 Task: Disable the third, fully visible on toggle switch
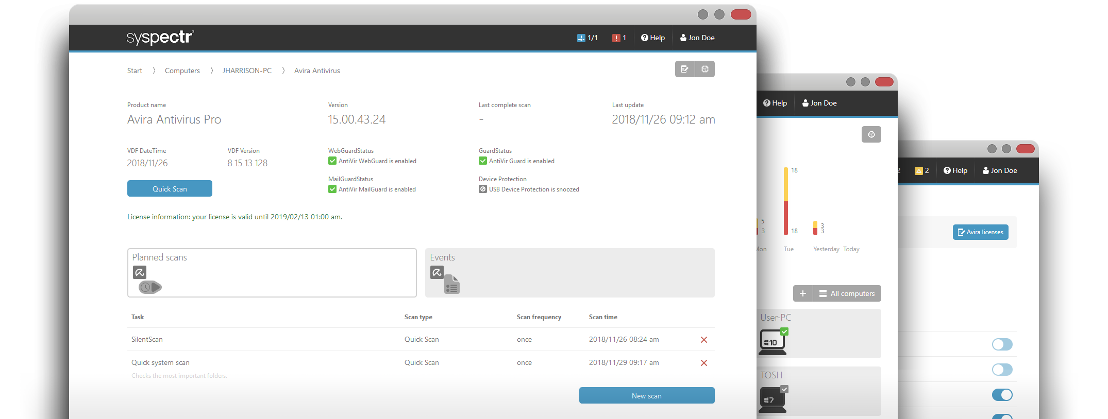coord(1002,395)
